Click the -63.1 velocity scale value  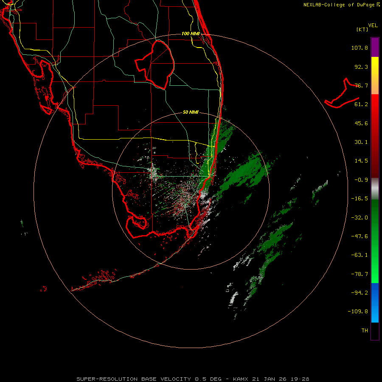tap(360, 255)
